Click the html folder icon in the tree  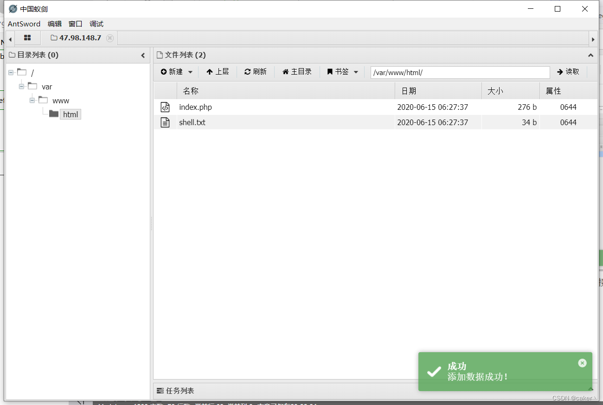click(x=54, y=114)
